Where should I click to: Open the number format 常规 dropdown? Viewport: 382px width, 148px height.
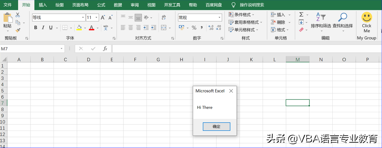click(220, 17)
